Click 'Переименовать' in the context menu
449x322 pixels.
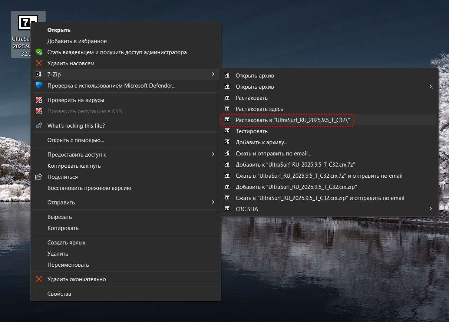[68, 265]
